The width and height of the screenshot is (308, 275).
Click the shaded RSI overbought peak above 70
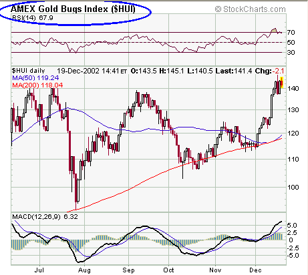click(275, 31)
